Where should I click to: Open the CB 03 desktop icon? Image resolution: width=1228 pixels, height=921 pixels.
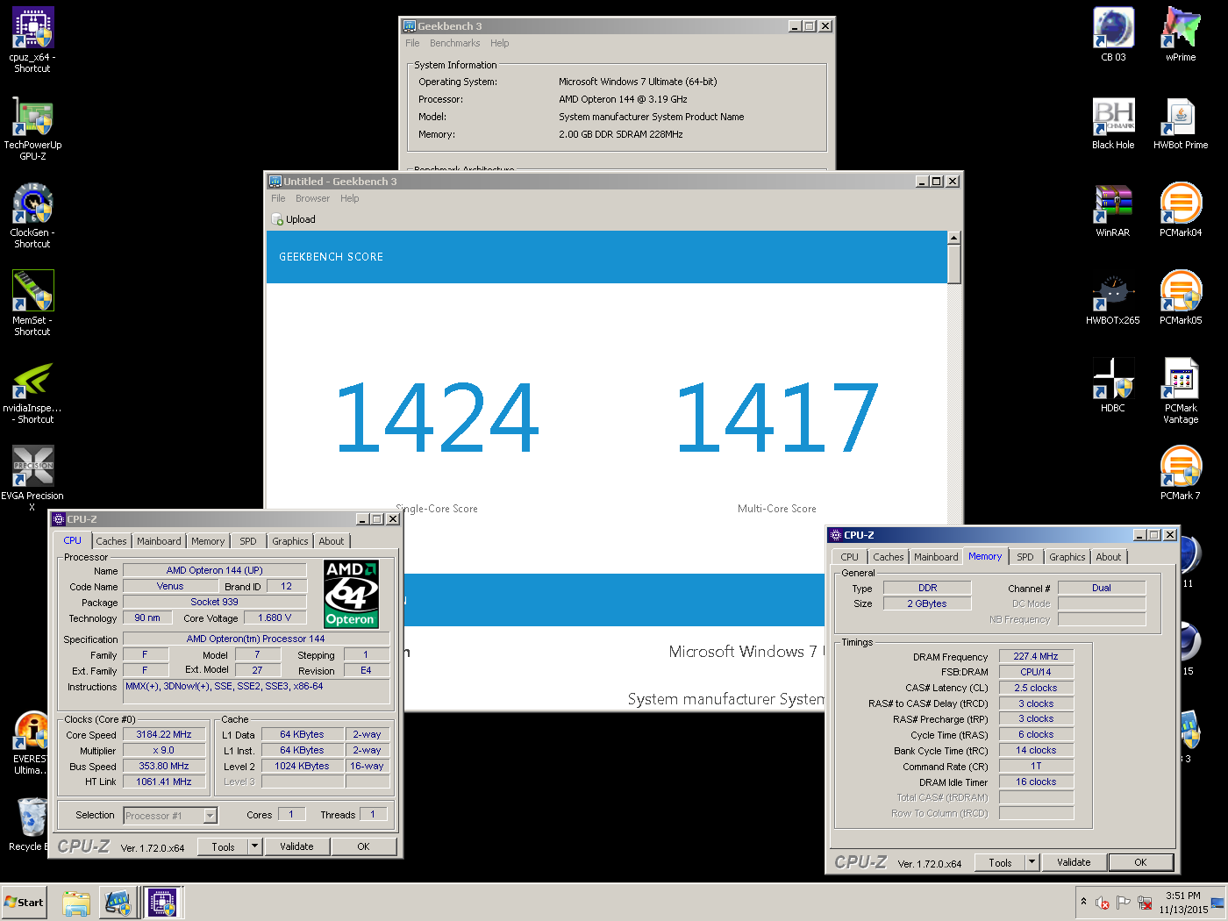click(x=1113, y=35)
